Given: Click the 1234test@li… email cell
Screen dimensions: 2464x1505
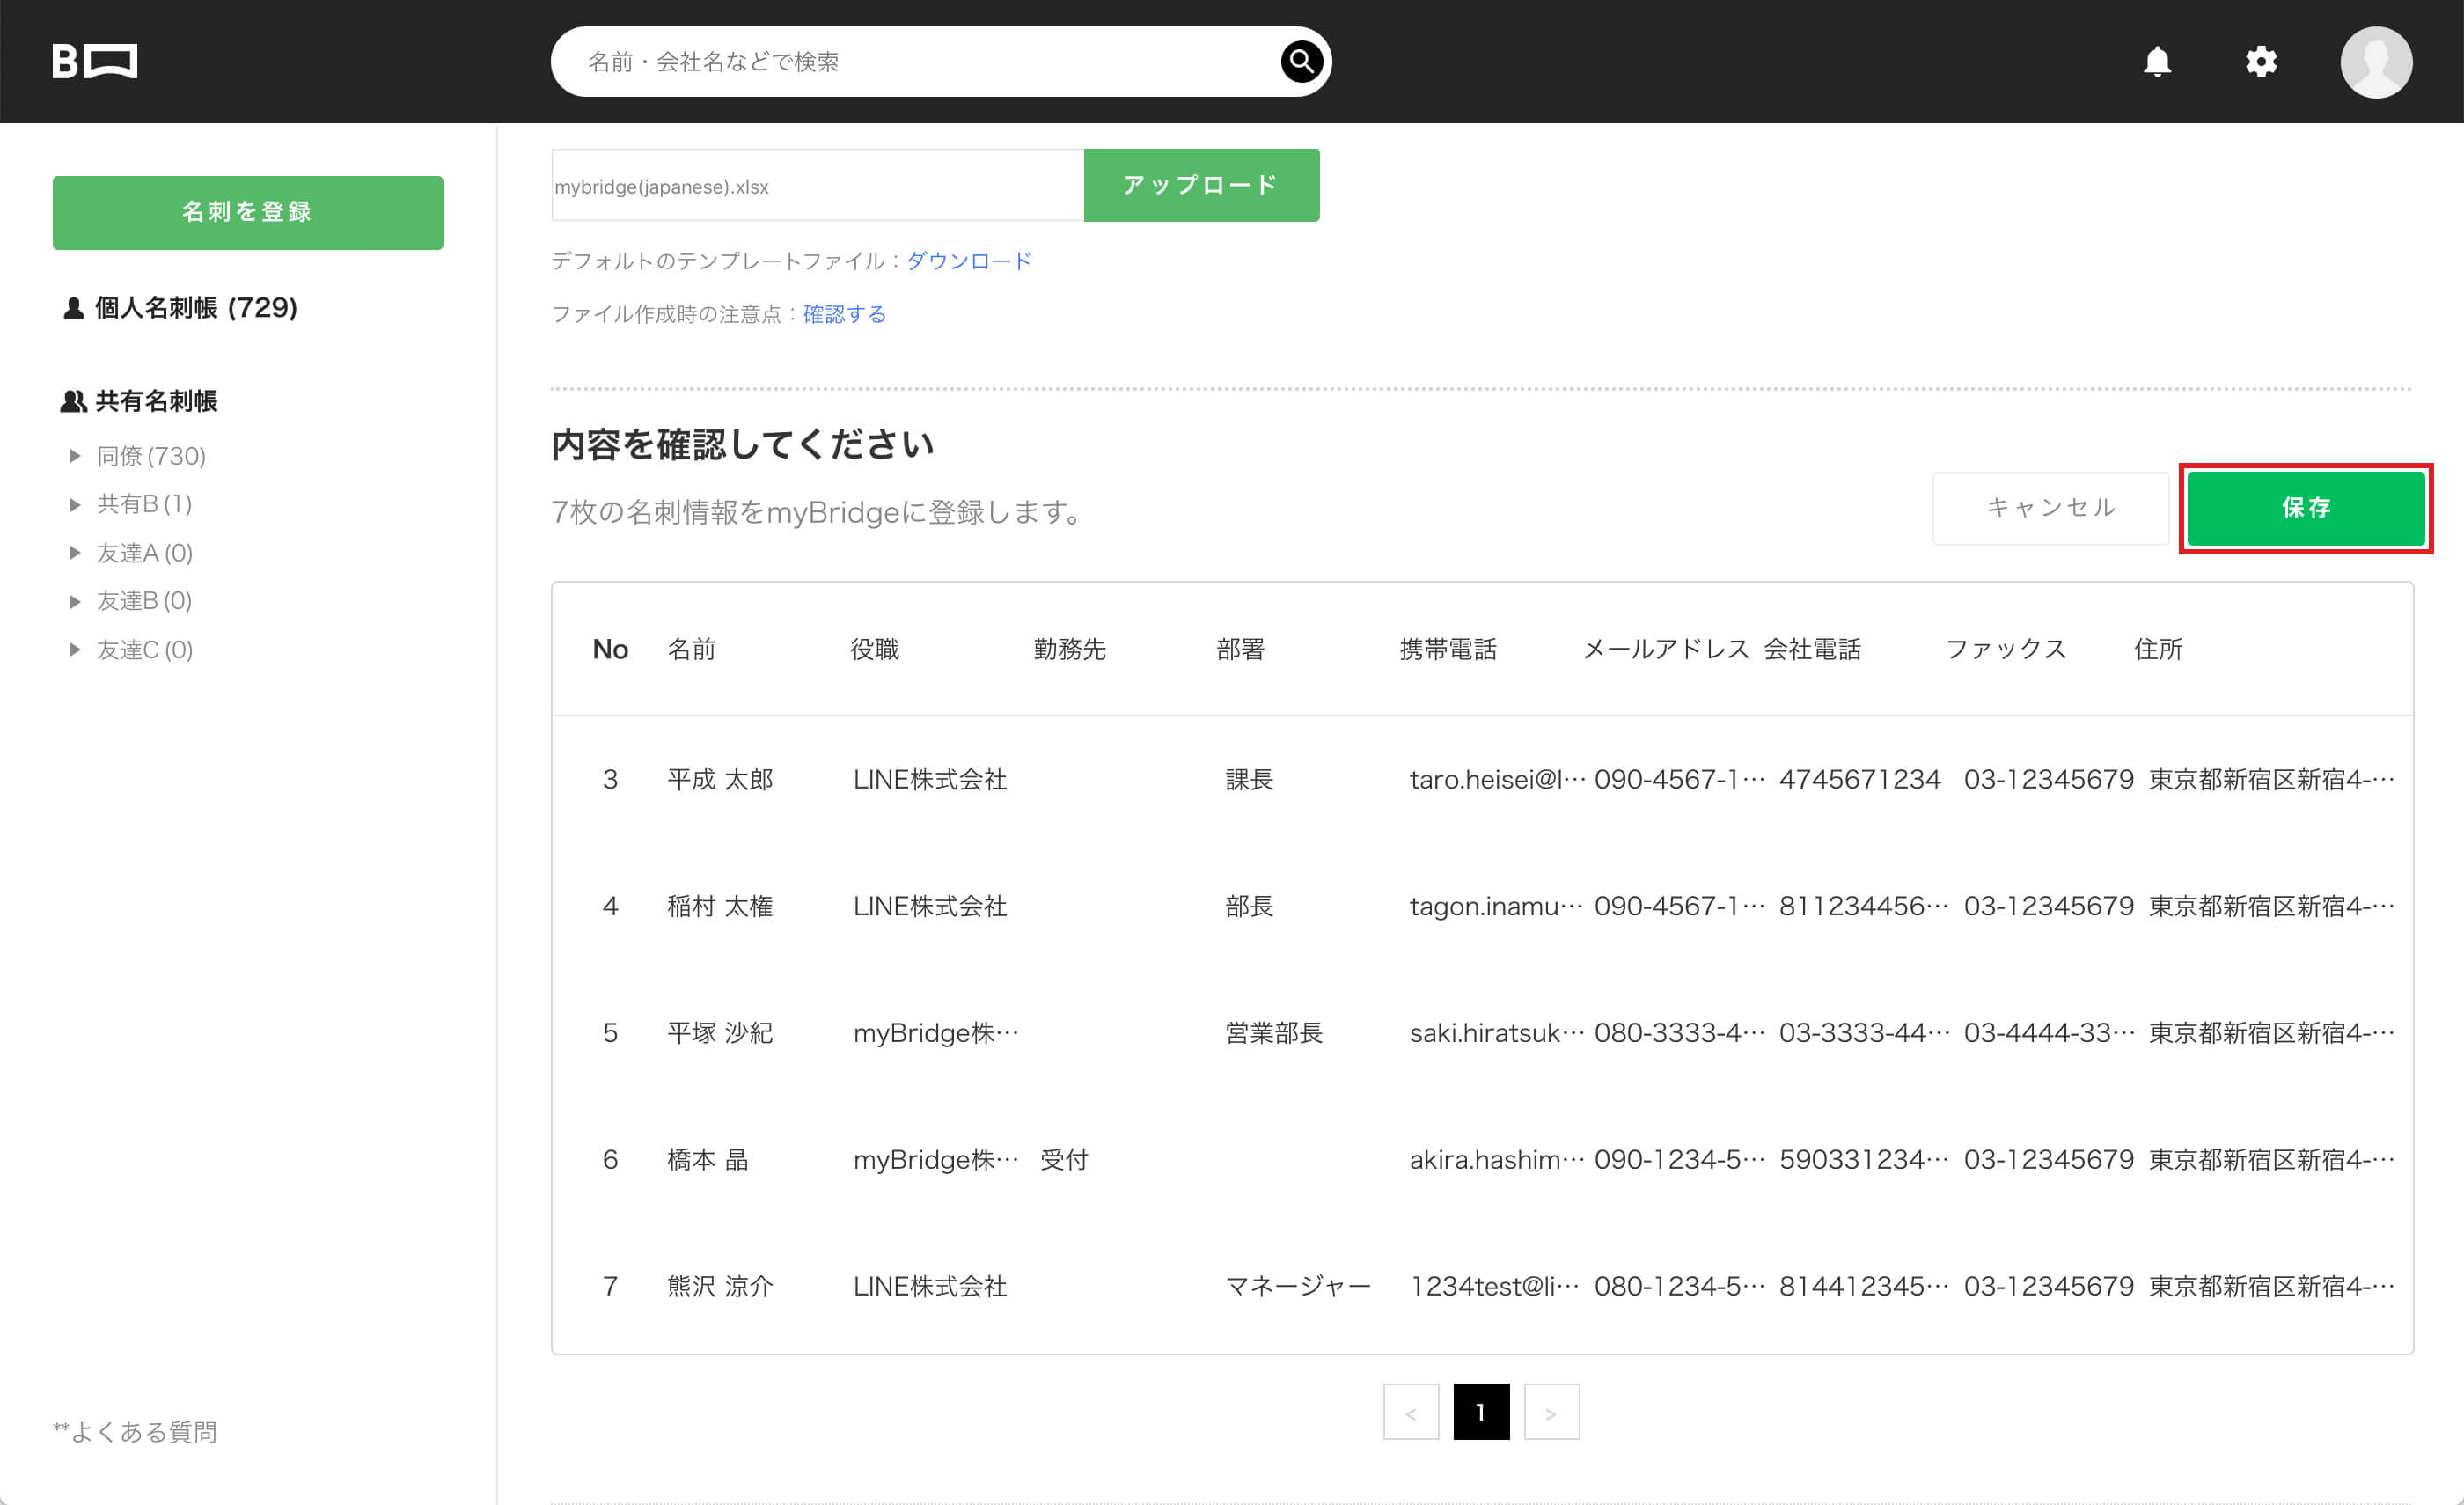Looking at the screenshot, I should point(1495,1286).
